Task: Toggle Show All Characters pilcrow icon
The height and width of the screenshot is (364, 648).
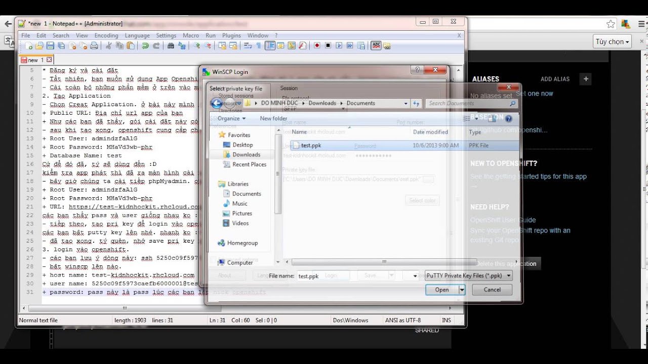Action: 259,45
